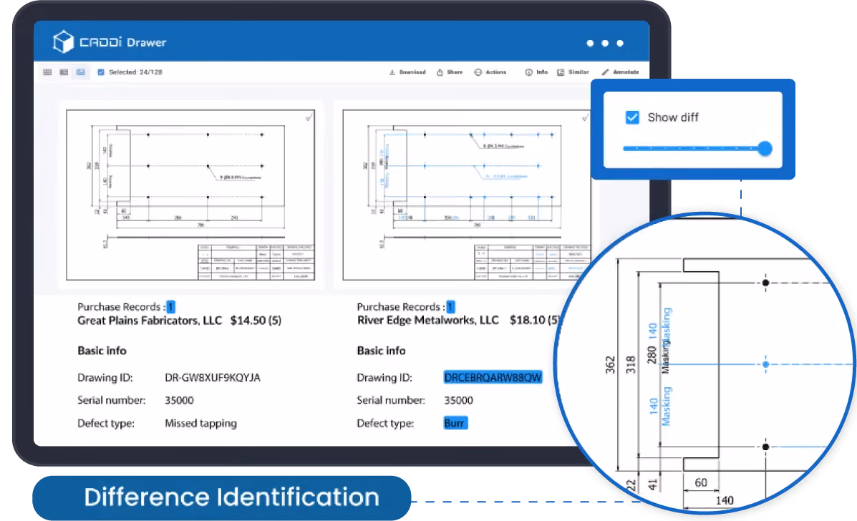
Task: Click serial number 35000 under River Edge
Action: pyautogui.click(x=458, y=400)
